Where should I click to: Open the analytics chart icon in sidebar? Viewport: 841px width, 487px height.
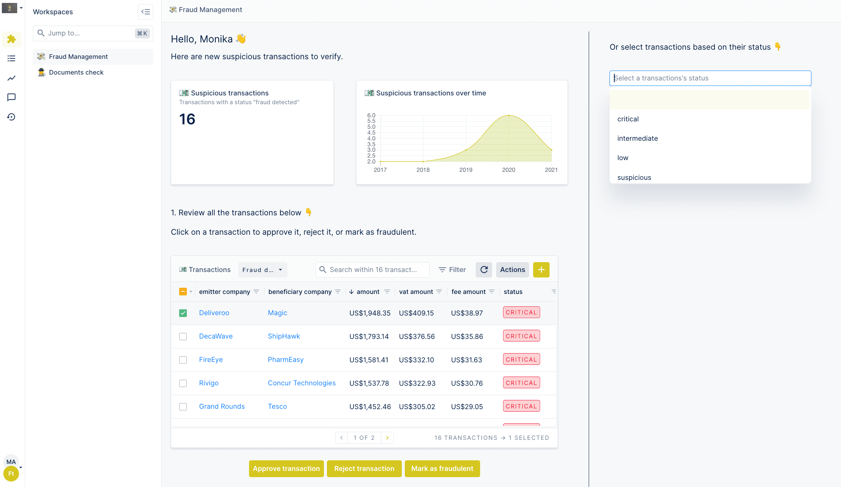[11, 78]
